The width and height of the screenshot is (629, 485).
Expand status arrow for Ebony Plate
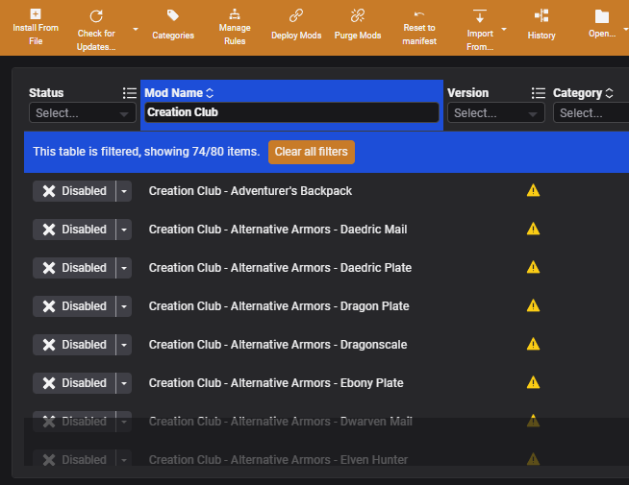point(124,383)
